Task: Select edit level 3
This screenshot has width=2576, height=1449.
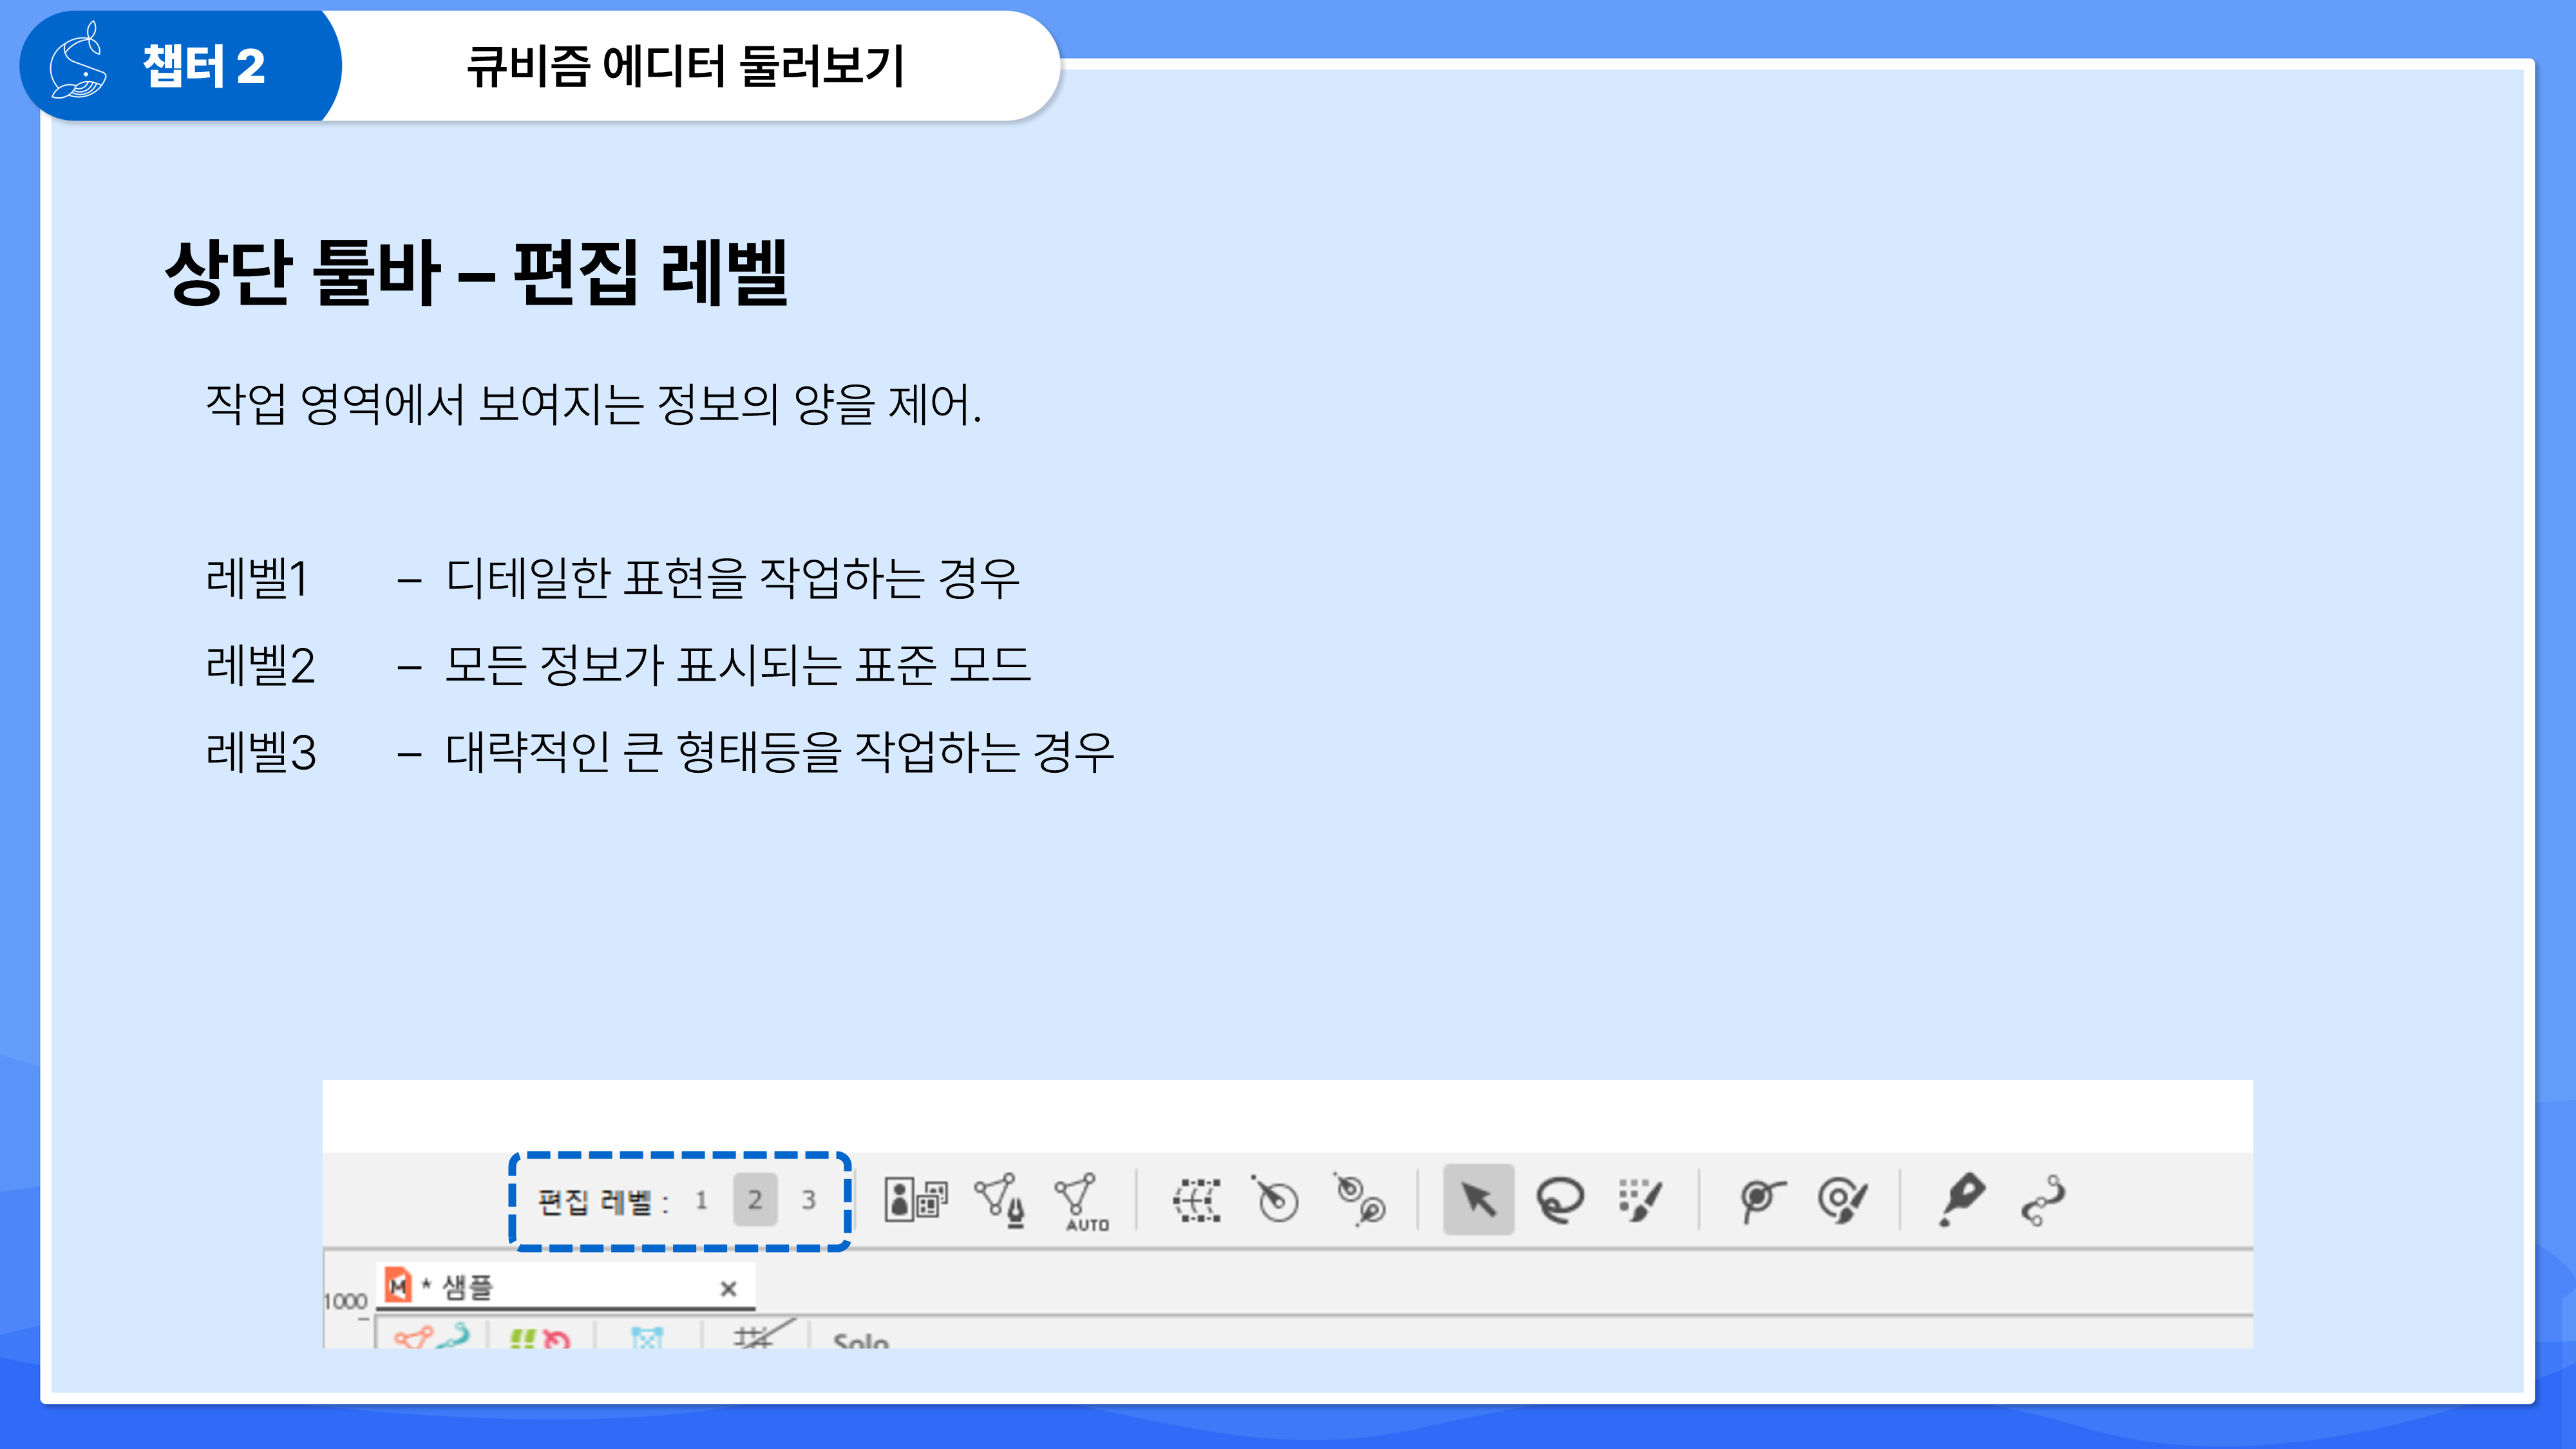Action: tap(808, 1200)
